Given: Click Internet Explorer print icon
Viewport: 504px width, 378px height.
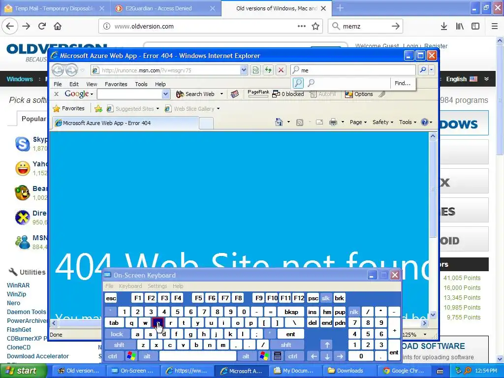Looking at the screenshot, I should (x=333, y=122).
